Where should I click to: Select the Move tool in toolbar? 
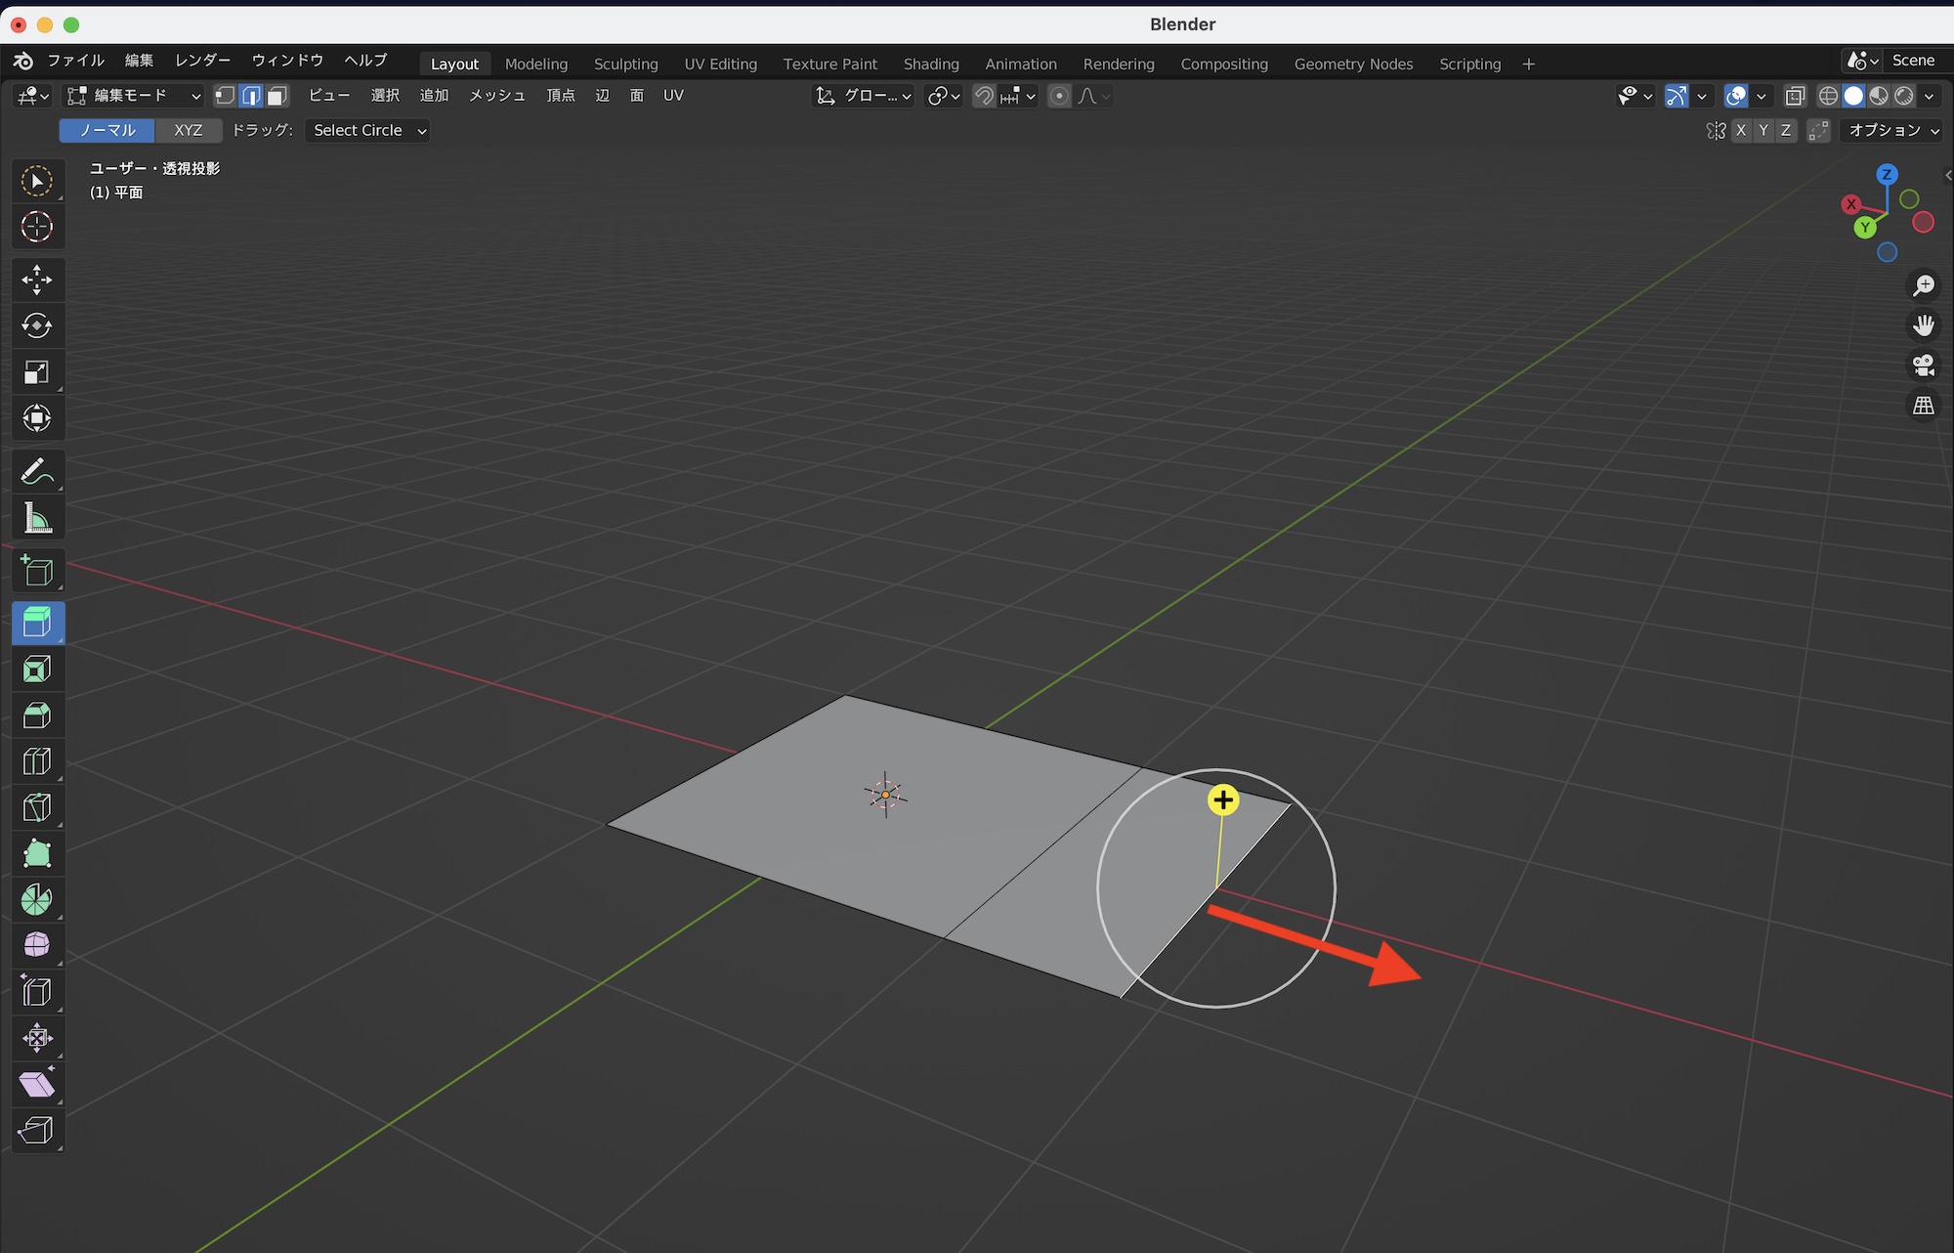coord(37,280)
